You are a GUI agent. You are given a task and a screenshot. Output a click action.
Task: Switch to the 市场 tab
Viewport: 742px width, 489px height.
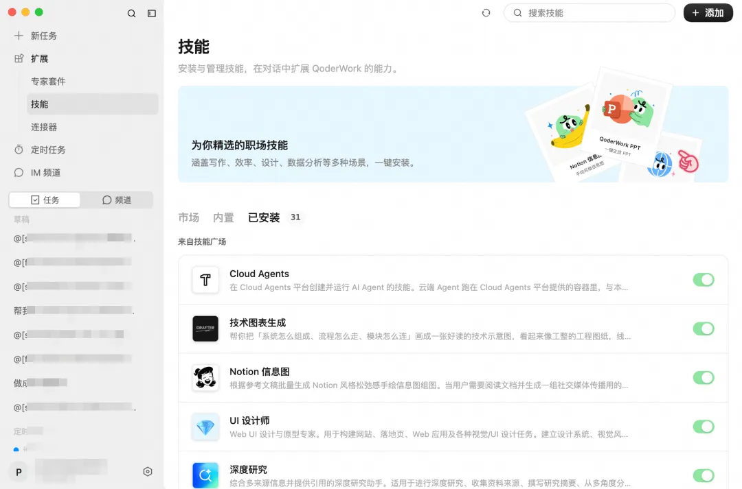(188, 217)
